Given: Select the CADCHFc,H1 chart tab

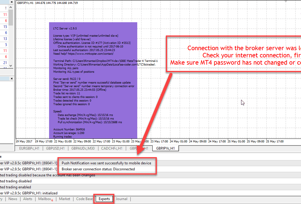Looking at the screenshot, I should point(112,148).
